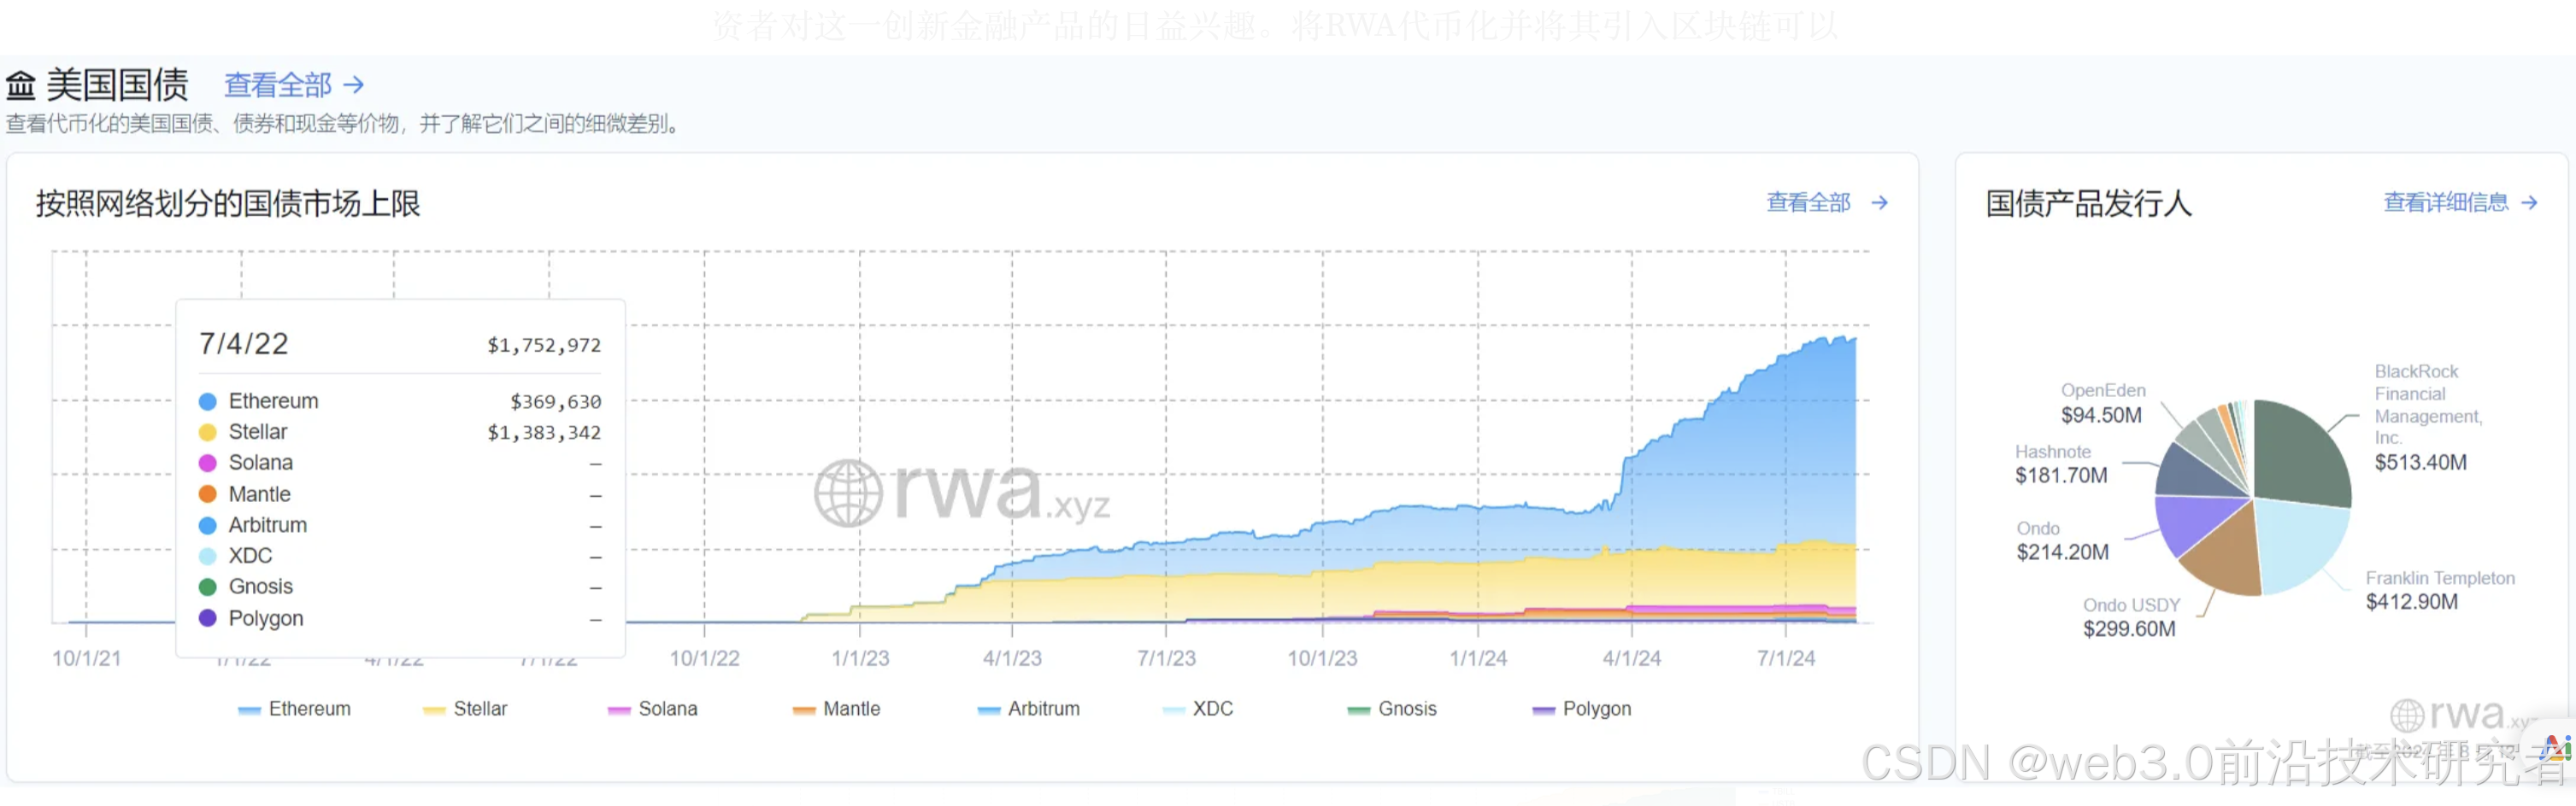Click the Arbitrum blue dot in the tooltip

click(208, 525)
